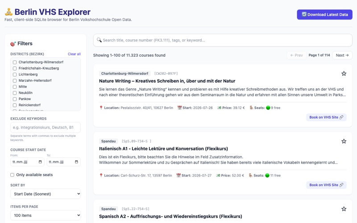Viewport: 357px width, 223px height.
Task: Click the calendar icon by Start 2026-07-26
Action: (179, 107)
